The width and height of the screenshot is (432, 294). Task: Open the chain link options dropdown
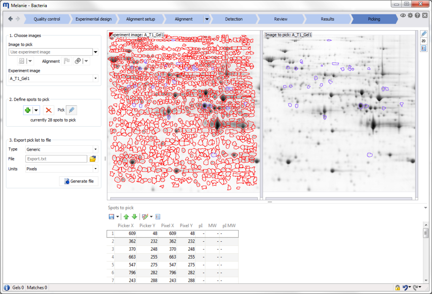(x=86, y=61)
